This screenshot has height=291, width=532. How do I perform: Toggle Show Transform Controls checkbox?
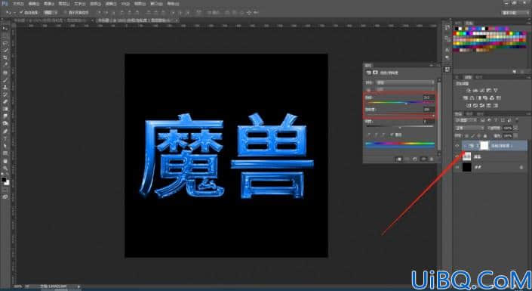tap(66, 12)
